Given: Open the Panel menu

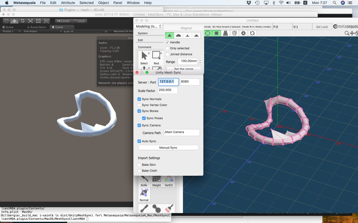Looking at the screenshot, I should [x=118, y=3].
